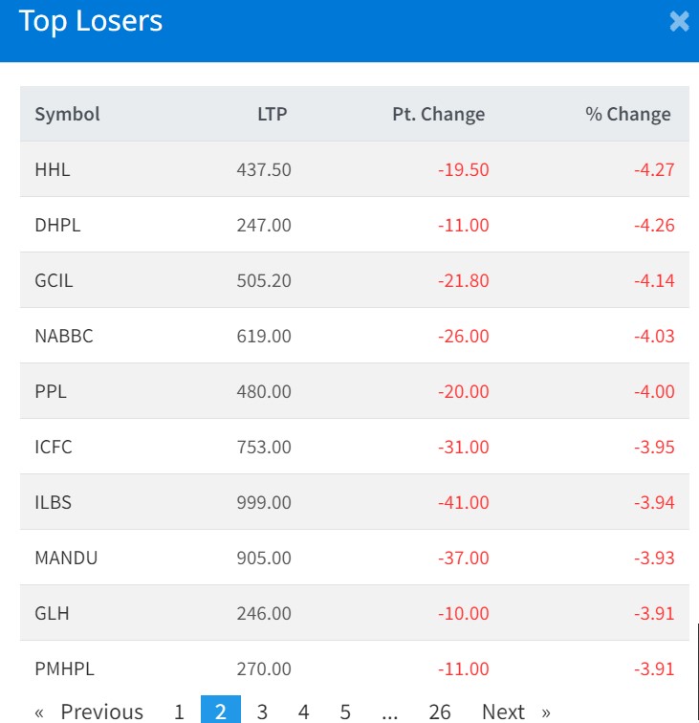Click the active page 2 button

click(x=221, y=712)
